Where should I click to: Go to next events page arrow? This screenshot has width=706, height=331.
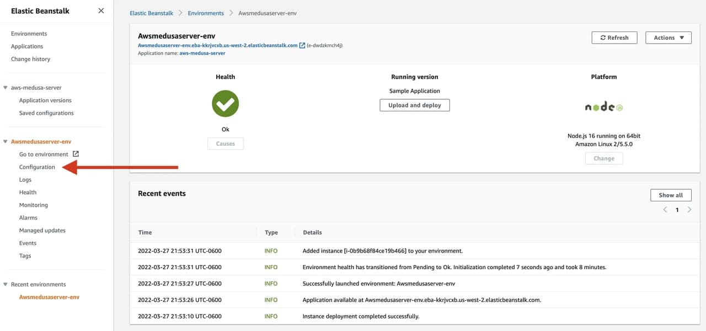click(689, 210)
